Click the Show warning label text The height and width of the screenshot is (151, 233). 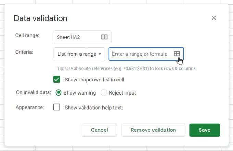pyautogui.click(x=80, y=93)
